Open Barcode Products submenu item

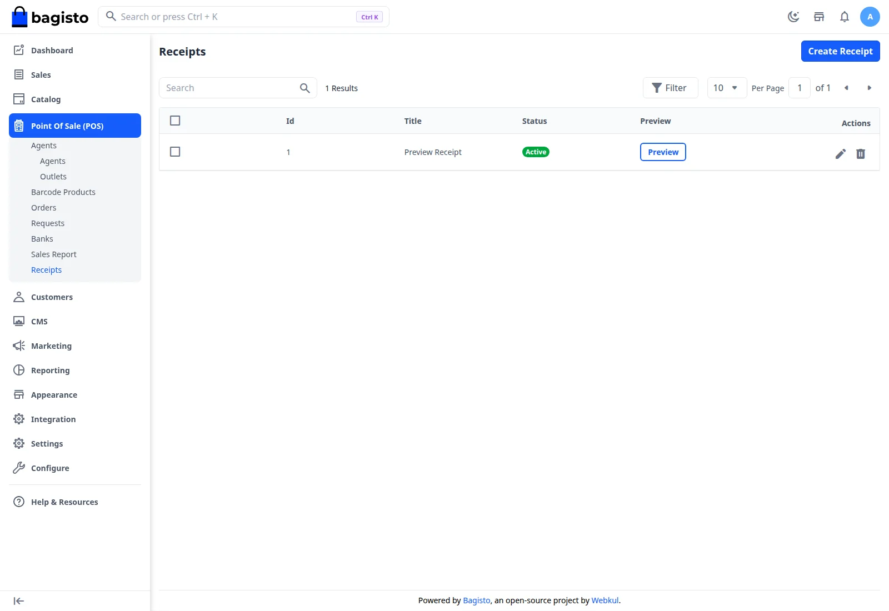click(63, 192)
